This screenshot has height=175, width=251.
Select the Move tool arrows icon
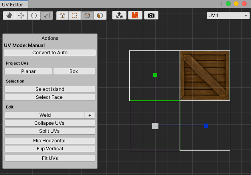(x=22, y=16)
